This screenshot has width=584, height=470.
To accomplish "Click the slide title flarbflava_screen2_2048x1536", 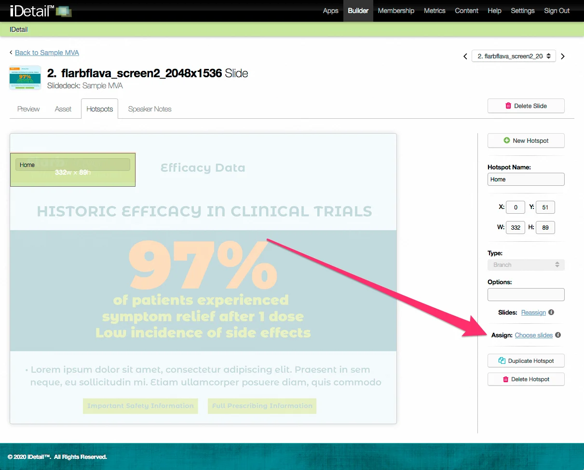I will click(142, 73).
